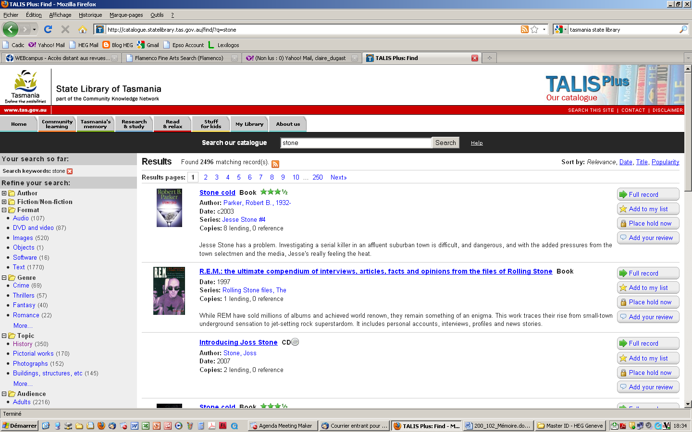692x432 pixels.
Task: Expand the Fiction/Non-fiction facet
Action: [4, 202]
